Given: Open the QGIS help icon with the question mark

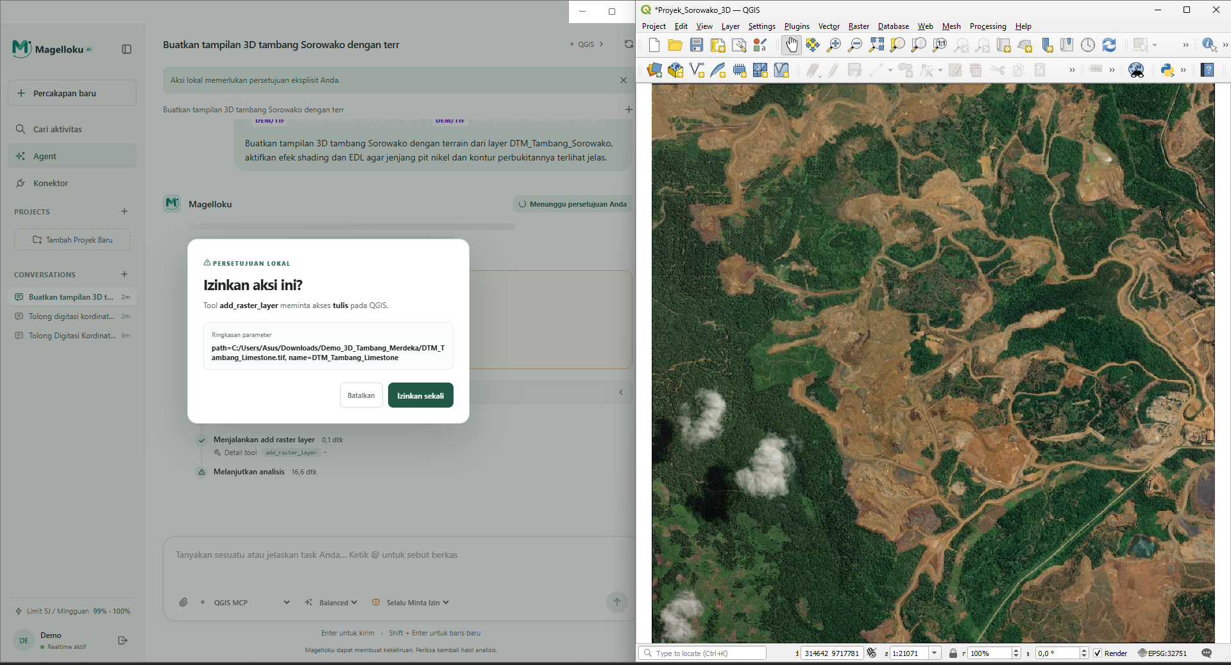Looking at the screenshot, I should 1207,70.
